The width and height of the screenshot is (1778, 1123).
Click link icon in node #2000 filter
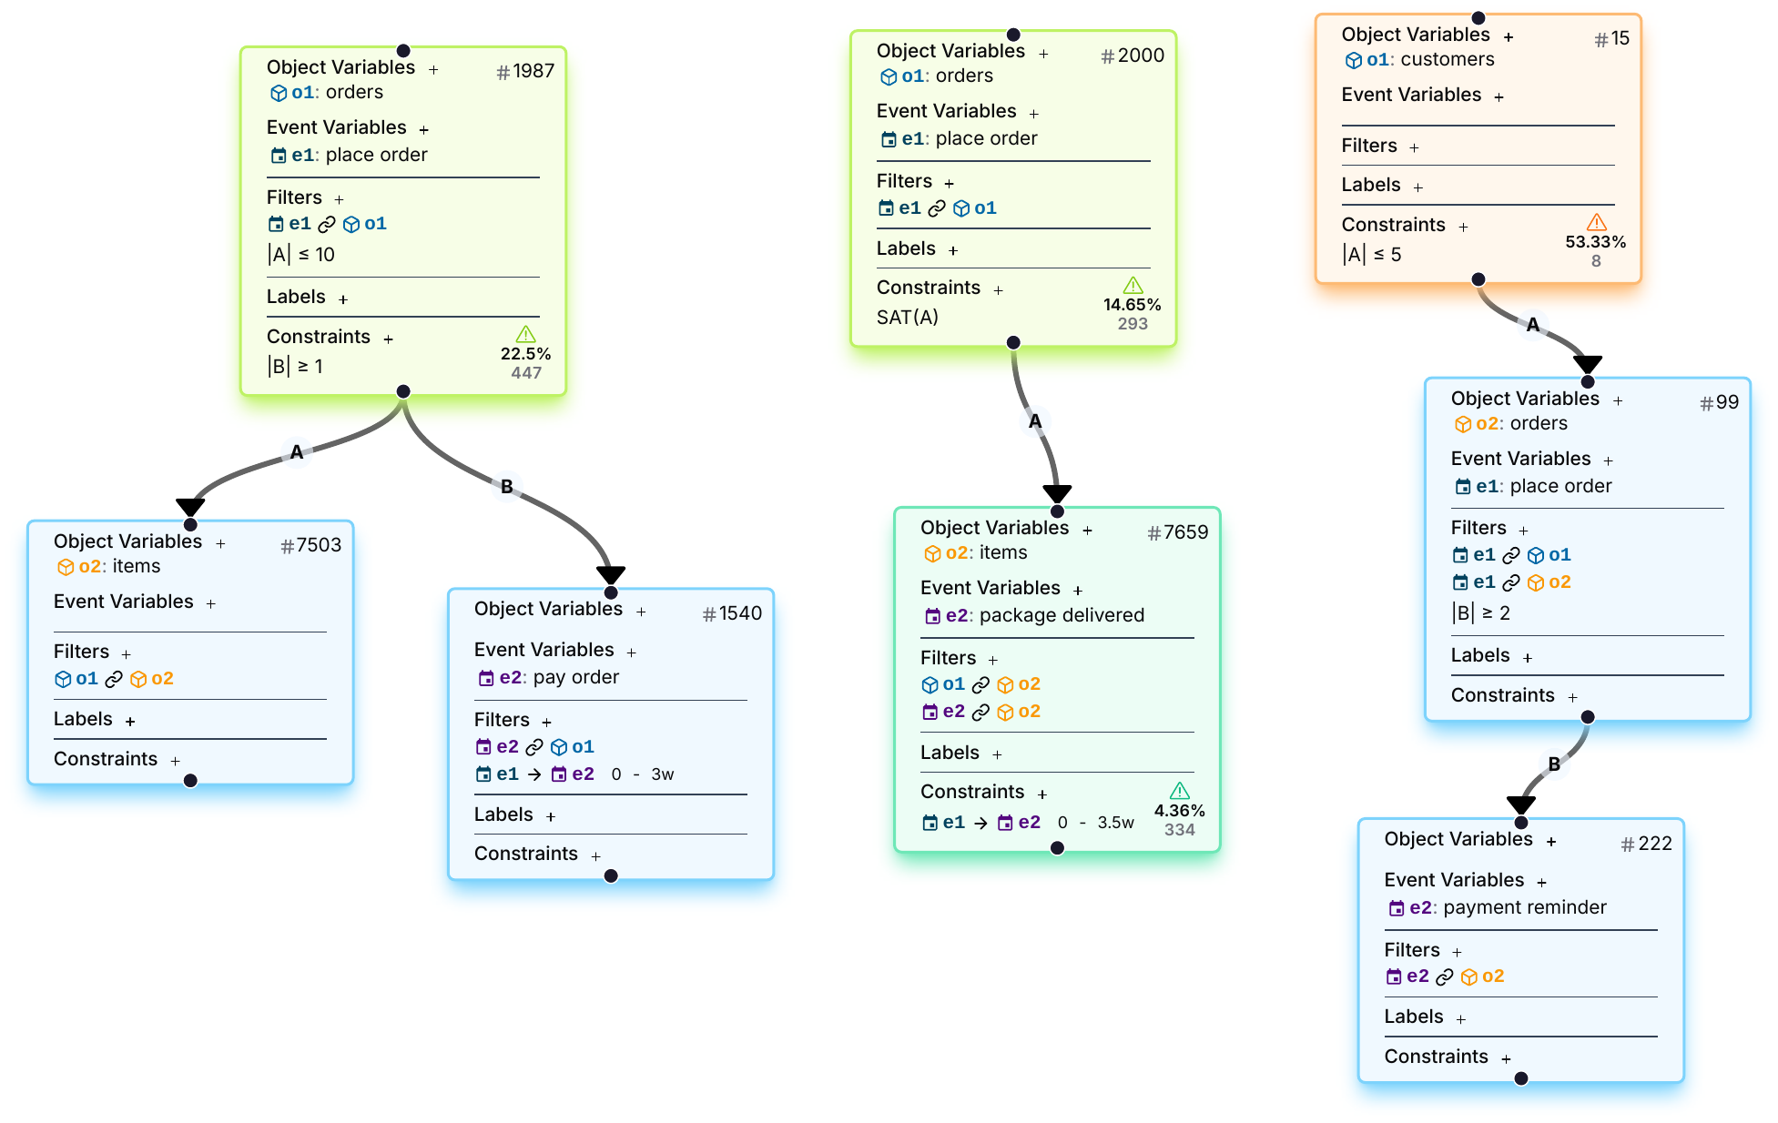(936, 208)
